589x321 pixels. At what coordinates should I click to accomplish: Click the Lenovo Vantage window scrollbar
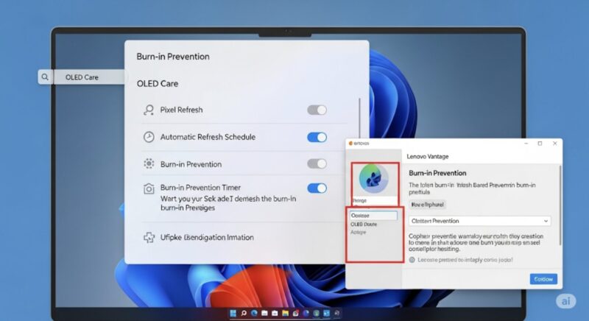pos(560,205)
